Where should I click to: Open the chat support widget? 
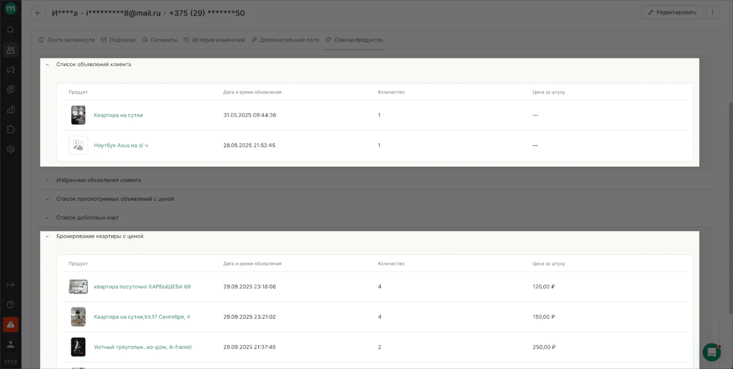711,352
